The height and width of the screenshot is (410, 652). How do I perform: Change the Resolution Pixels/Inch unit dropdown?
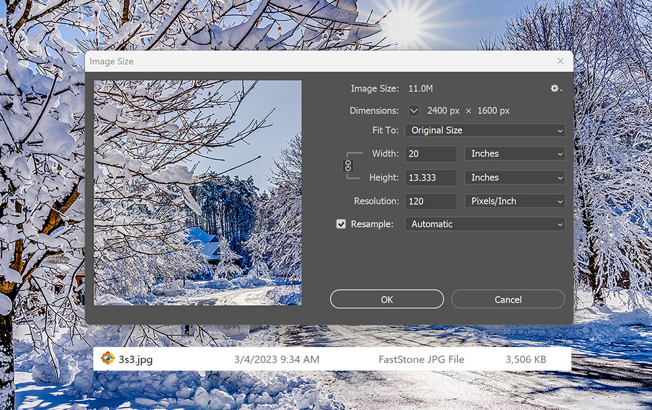click(514, 201)
